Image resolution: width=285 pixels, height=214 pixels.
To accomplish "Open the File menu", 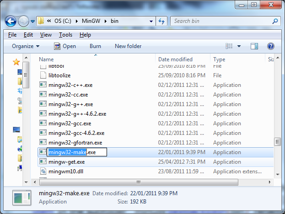I will pyautogui.click(x=12, y=35).
